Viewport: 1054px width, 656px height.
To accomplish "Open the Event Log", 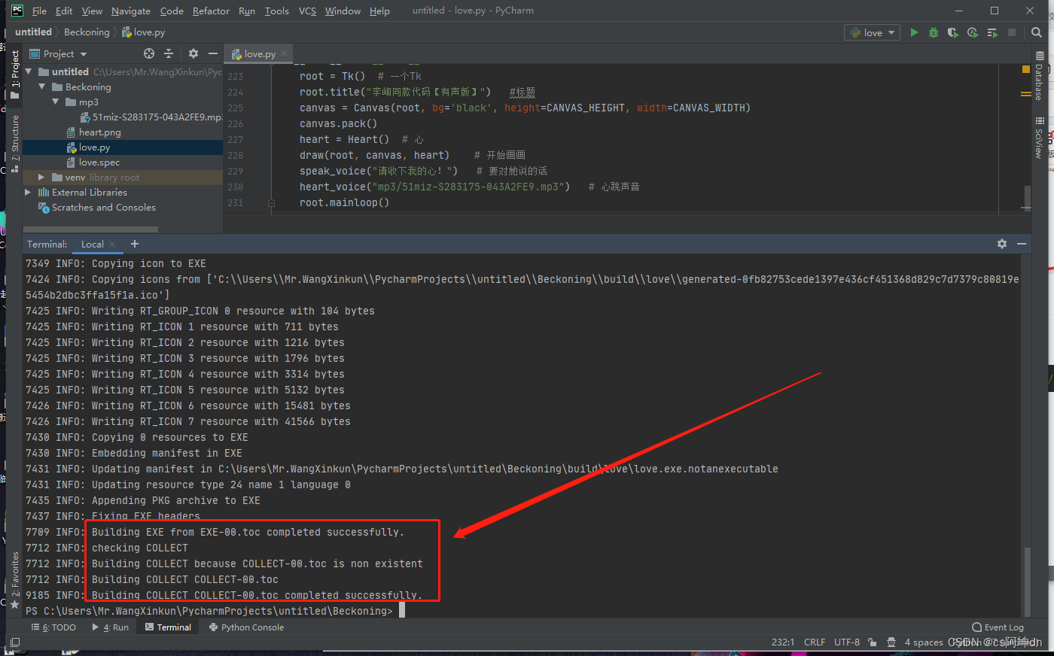I will 998,627.
